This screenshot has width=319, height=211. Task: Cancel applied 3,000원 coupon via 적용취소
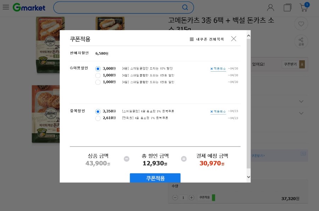point(218,69)
